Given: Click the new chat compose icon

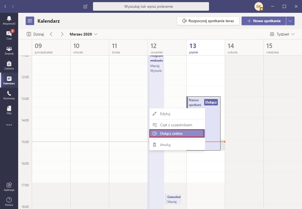Looking at the screenshot, I should point(86,6).
